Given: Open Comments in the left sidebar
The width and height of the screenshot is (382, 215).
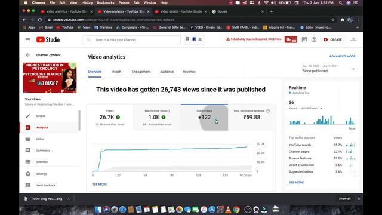Looking at the screenshot, I should click(43, 150).
